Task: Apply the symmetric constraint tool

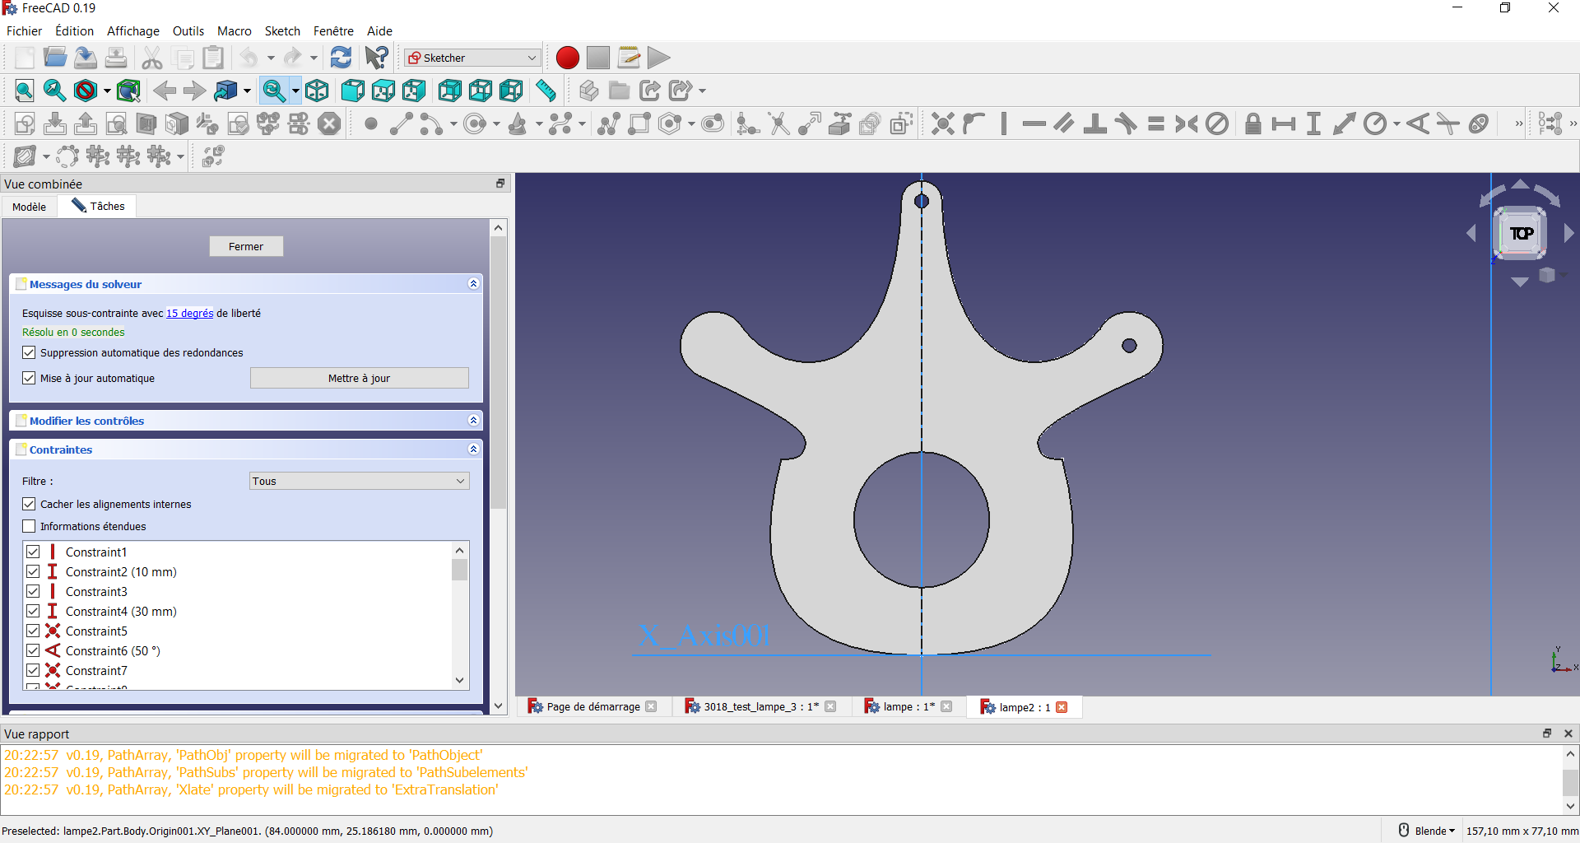Action: click(1187, 123)
